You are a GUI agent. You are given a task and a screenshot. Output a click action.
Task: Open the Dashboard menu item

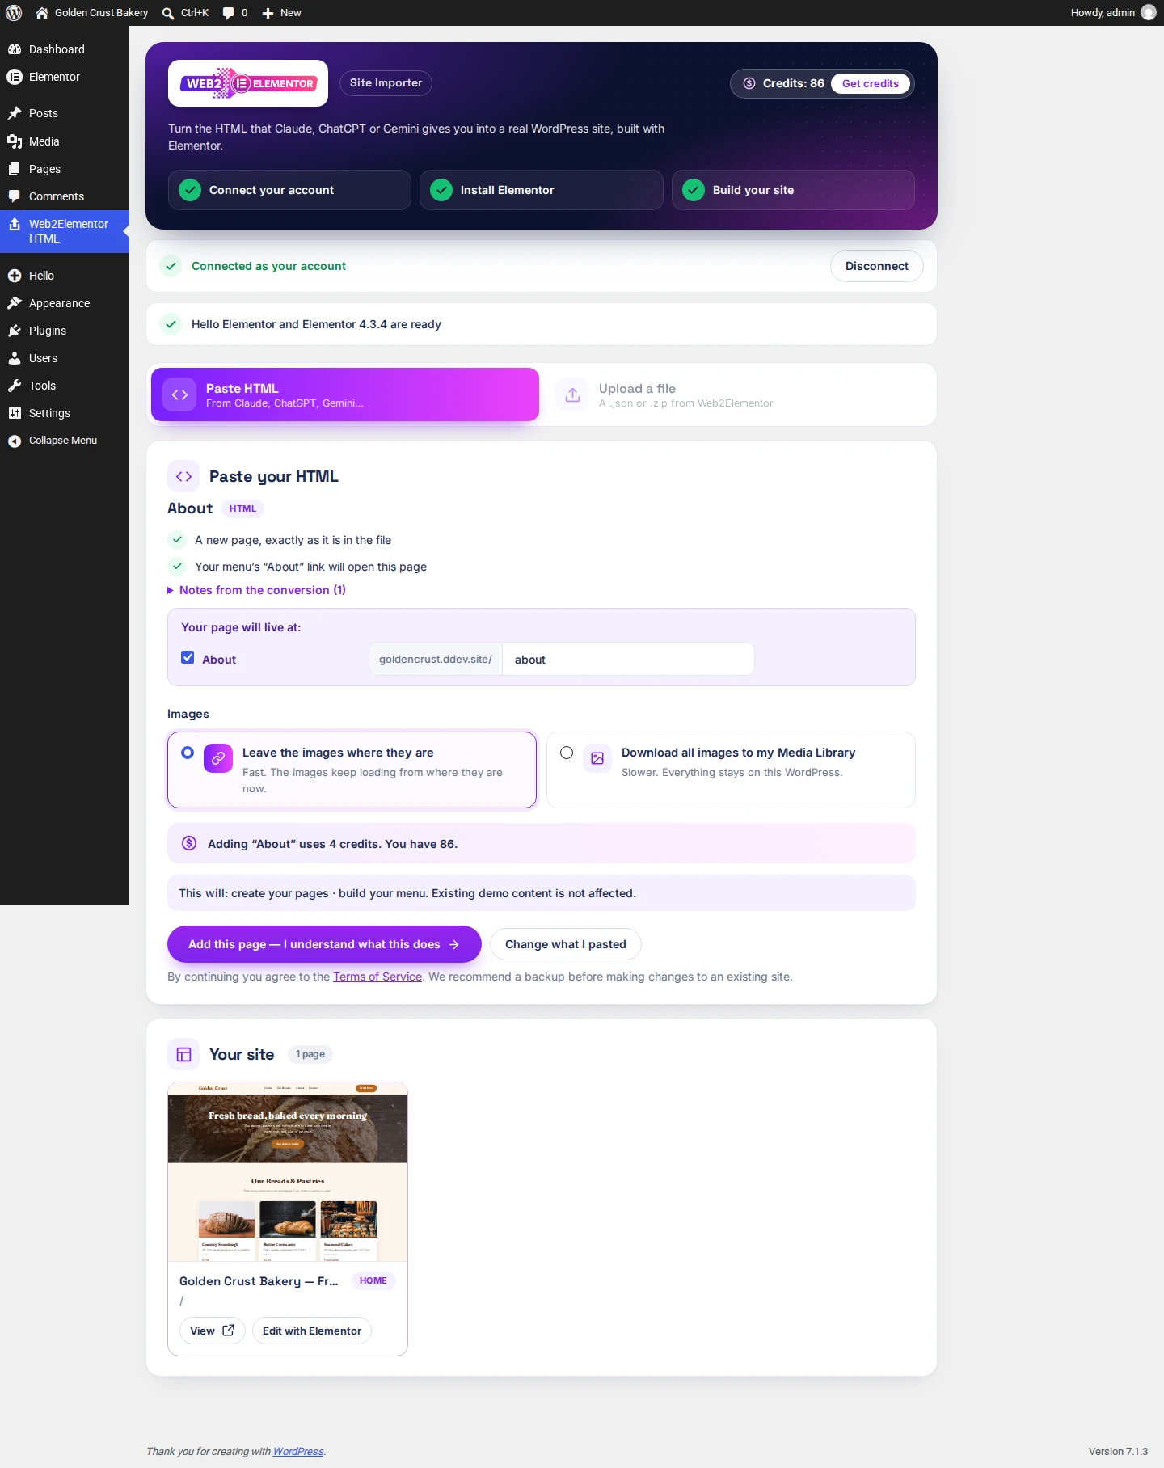click(65, 49)
